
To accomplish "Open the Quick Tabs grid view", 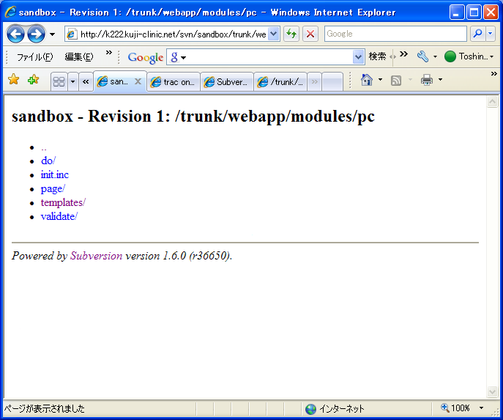I will point(59,82).
